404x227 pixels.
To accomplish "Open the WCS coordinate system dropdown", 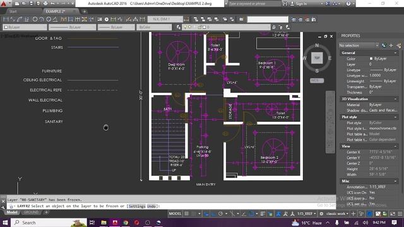I will [317, 81].
